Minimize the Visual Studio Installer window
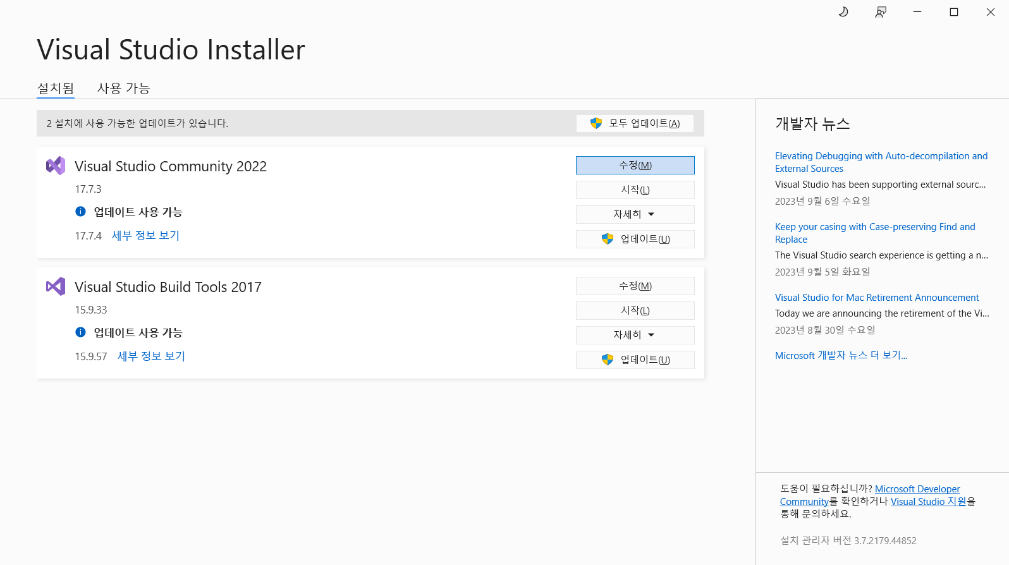This screenshot has height=565, width=1009. 917,12
